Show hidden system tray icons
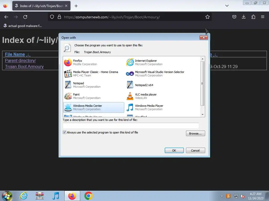 tap(222, 196)
